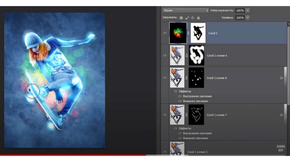This screenshot has width=290, height=162.
Task: Toggle Эффекты visibility of Слой 1 копия 8
Action: 175,91
